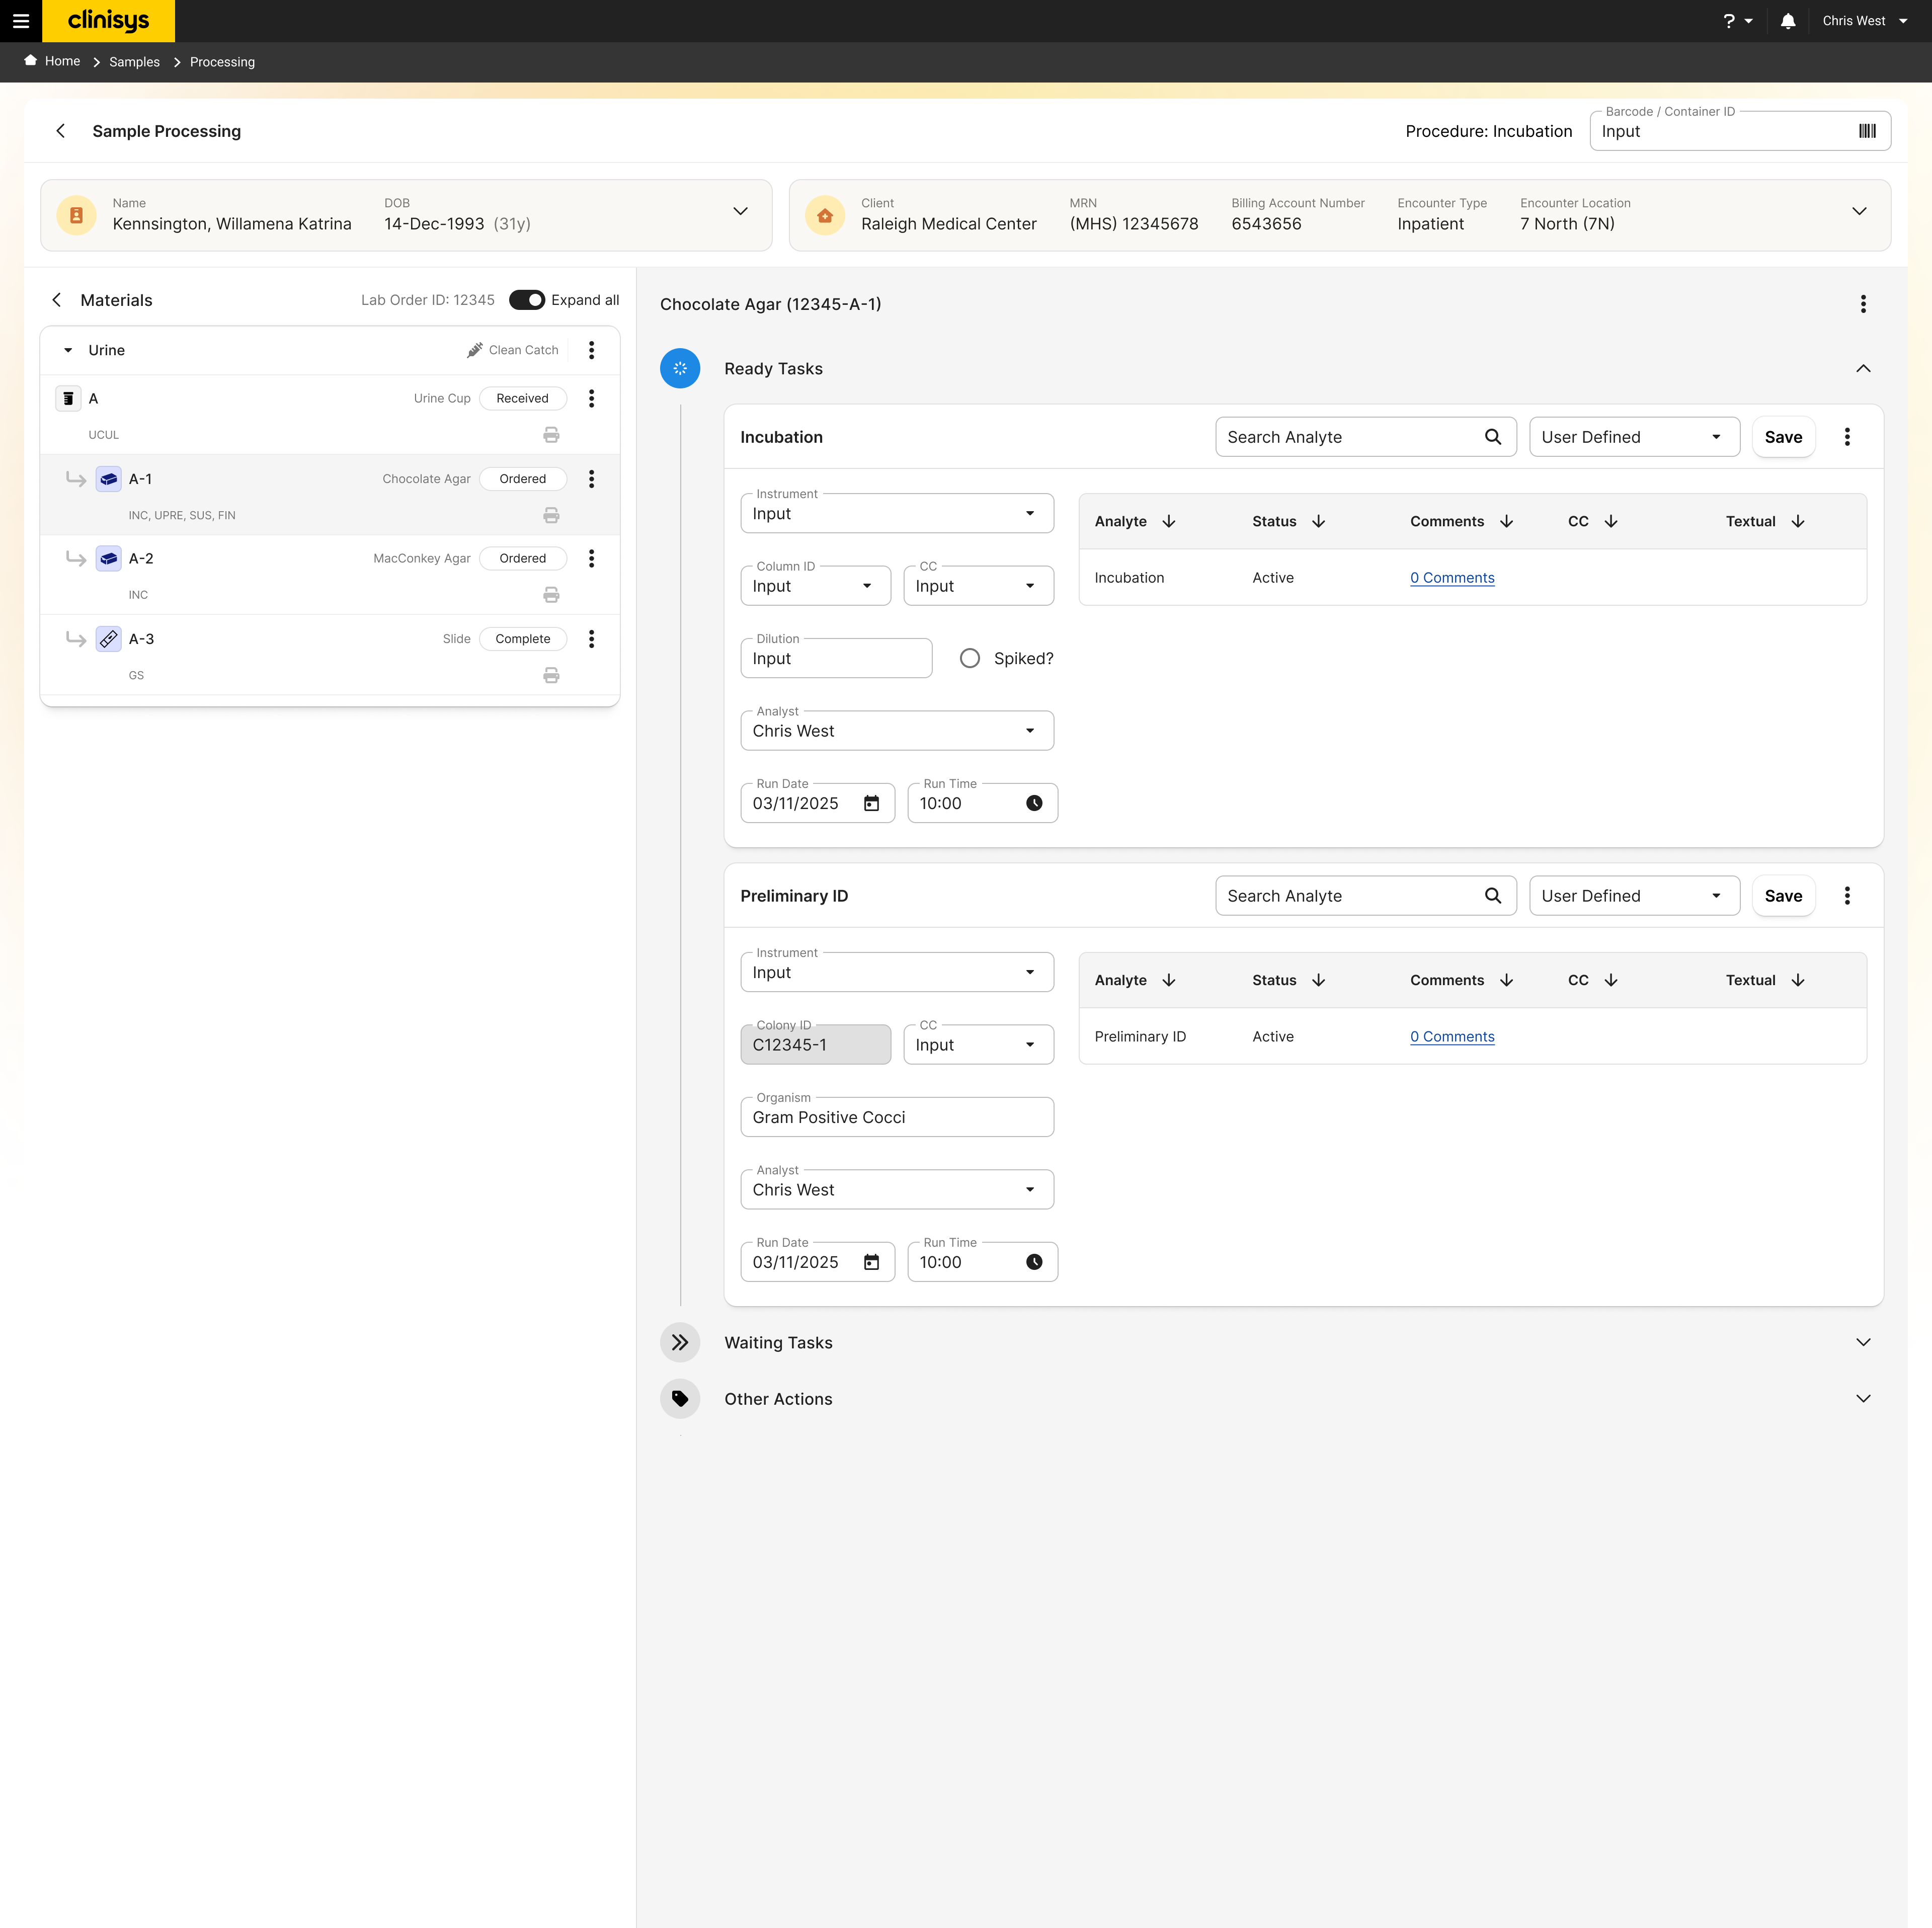Print label for A-3
This screenshot has height=1928, width=1932.
(x=551, y=676)
